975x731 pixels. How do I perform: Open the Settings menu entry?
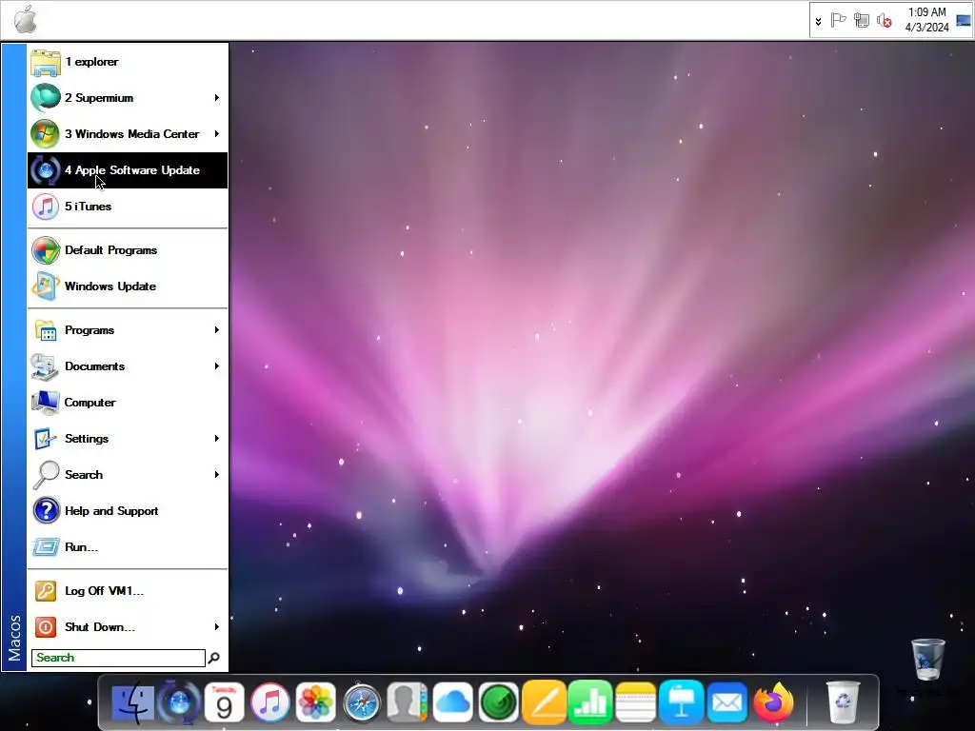[x=128, y=438]
